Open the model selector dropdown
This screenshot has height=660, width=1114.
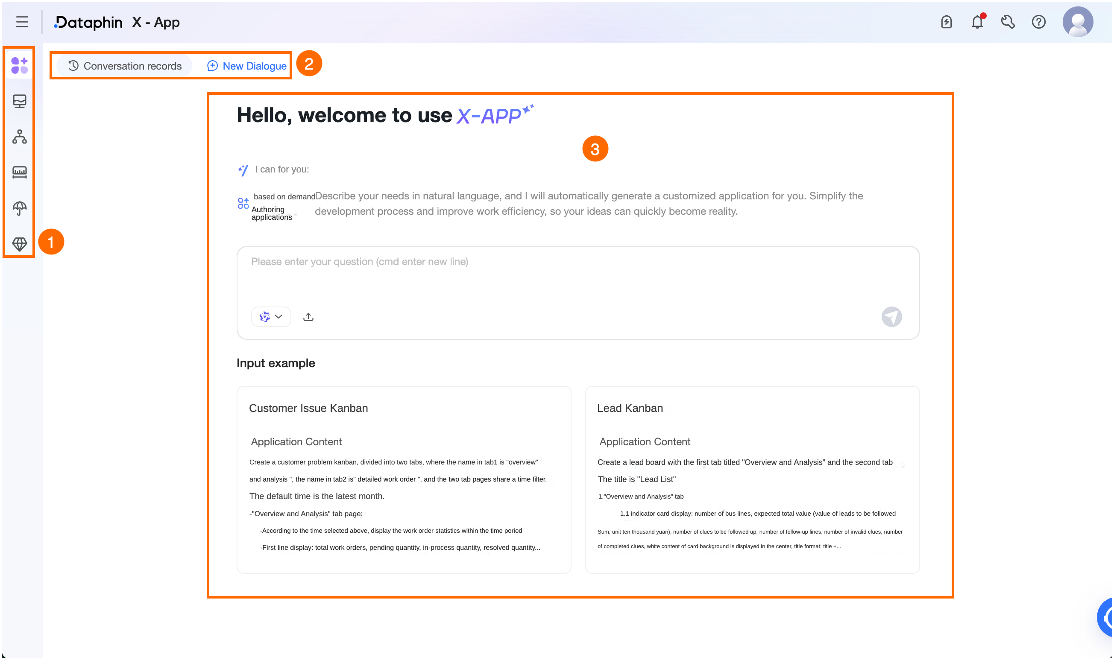click(271, 317)
